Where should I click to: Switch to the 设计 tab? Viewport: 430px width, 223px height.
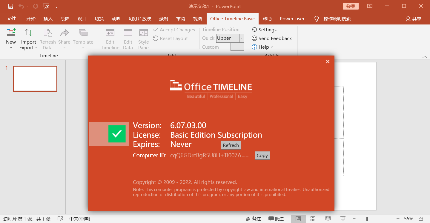(82, 19)
